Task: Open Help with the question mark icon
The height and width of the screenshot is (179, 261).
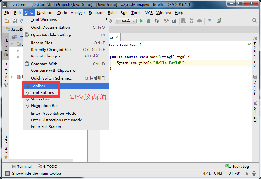Action: (x=209, y=21)
